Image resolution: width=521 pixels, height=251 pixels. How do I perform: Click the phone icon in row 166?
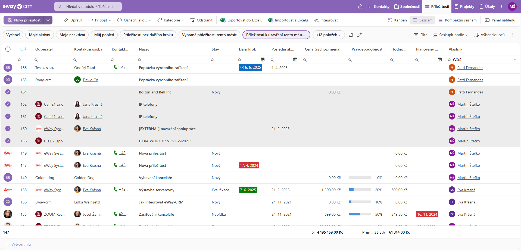point(115,67)
